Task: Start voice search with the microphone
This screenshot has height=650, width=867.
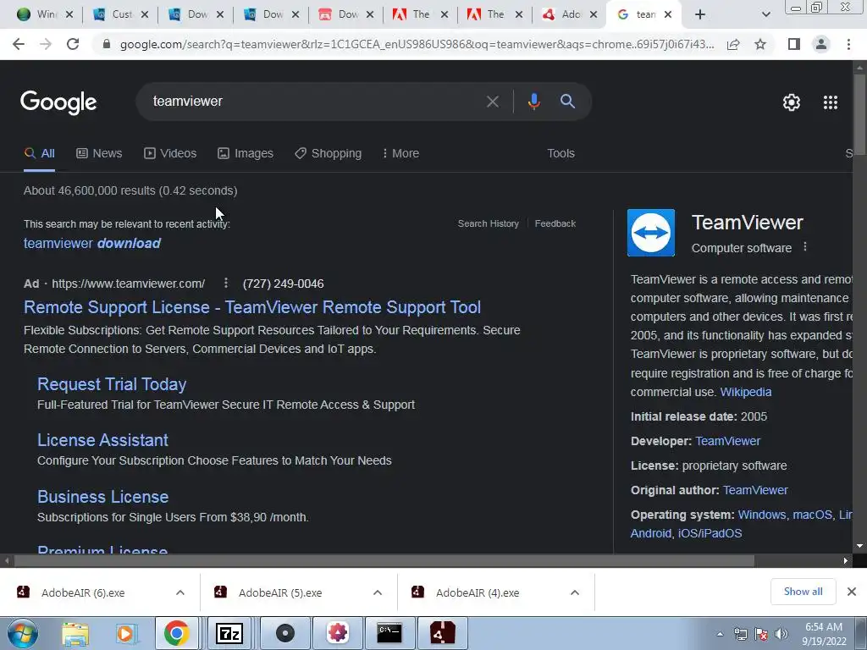Action: (533, 102)
